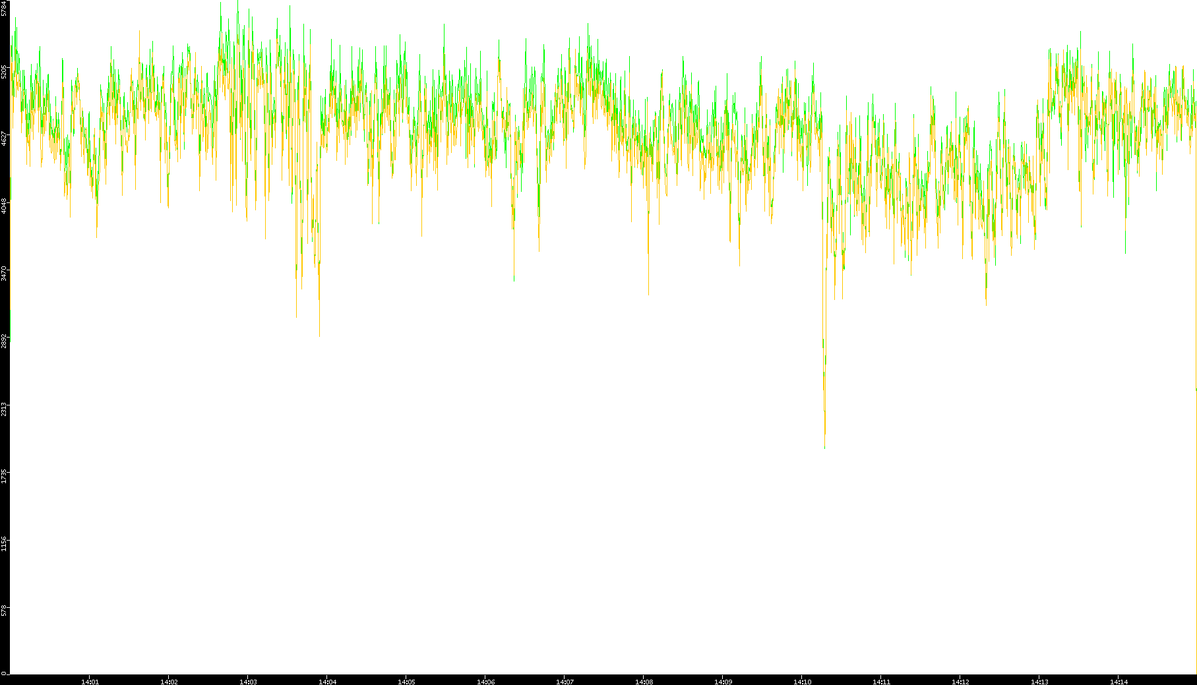Click the 14:01 time axis label
This screenshot has width=1197, height=685.
pyautogui.click(x=90, y=682)
